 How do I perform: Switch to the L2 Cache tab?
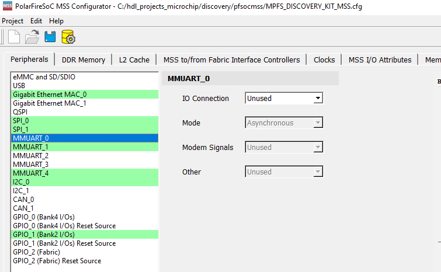[x=134, y=60]
